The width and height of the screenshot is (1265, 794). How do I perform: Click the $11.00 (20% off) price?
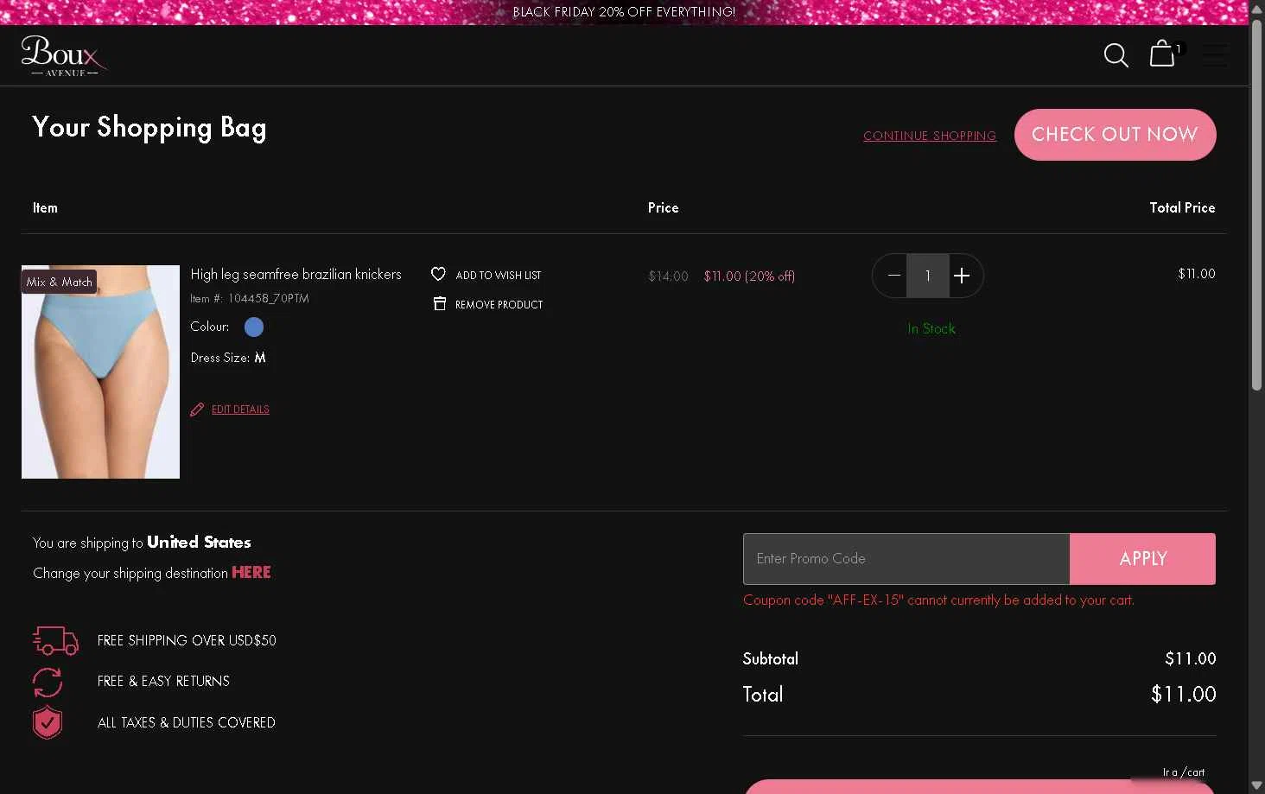tap(749, 276)
